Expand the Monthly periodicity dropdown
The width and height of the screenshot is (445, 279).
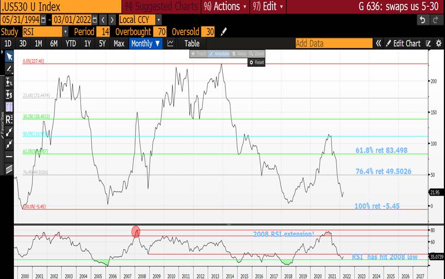tap(146, 44)
